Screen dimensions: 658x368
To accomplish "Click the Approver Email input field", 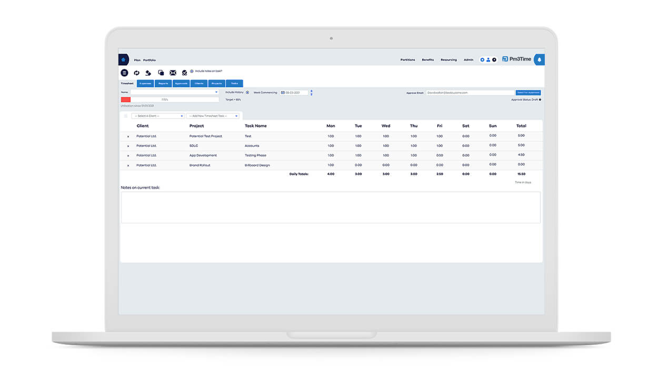I will pyautogui.click(x=470, y=93).
